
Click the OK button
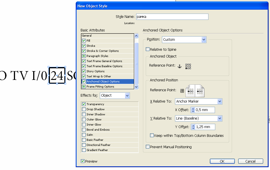222,161
